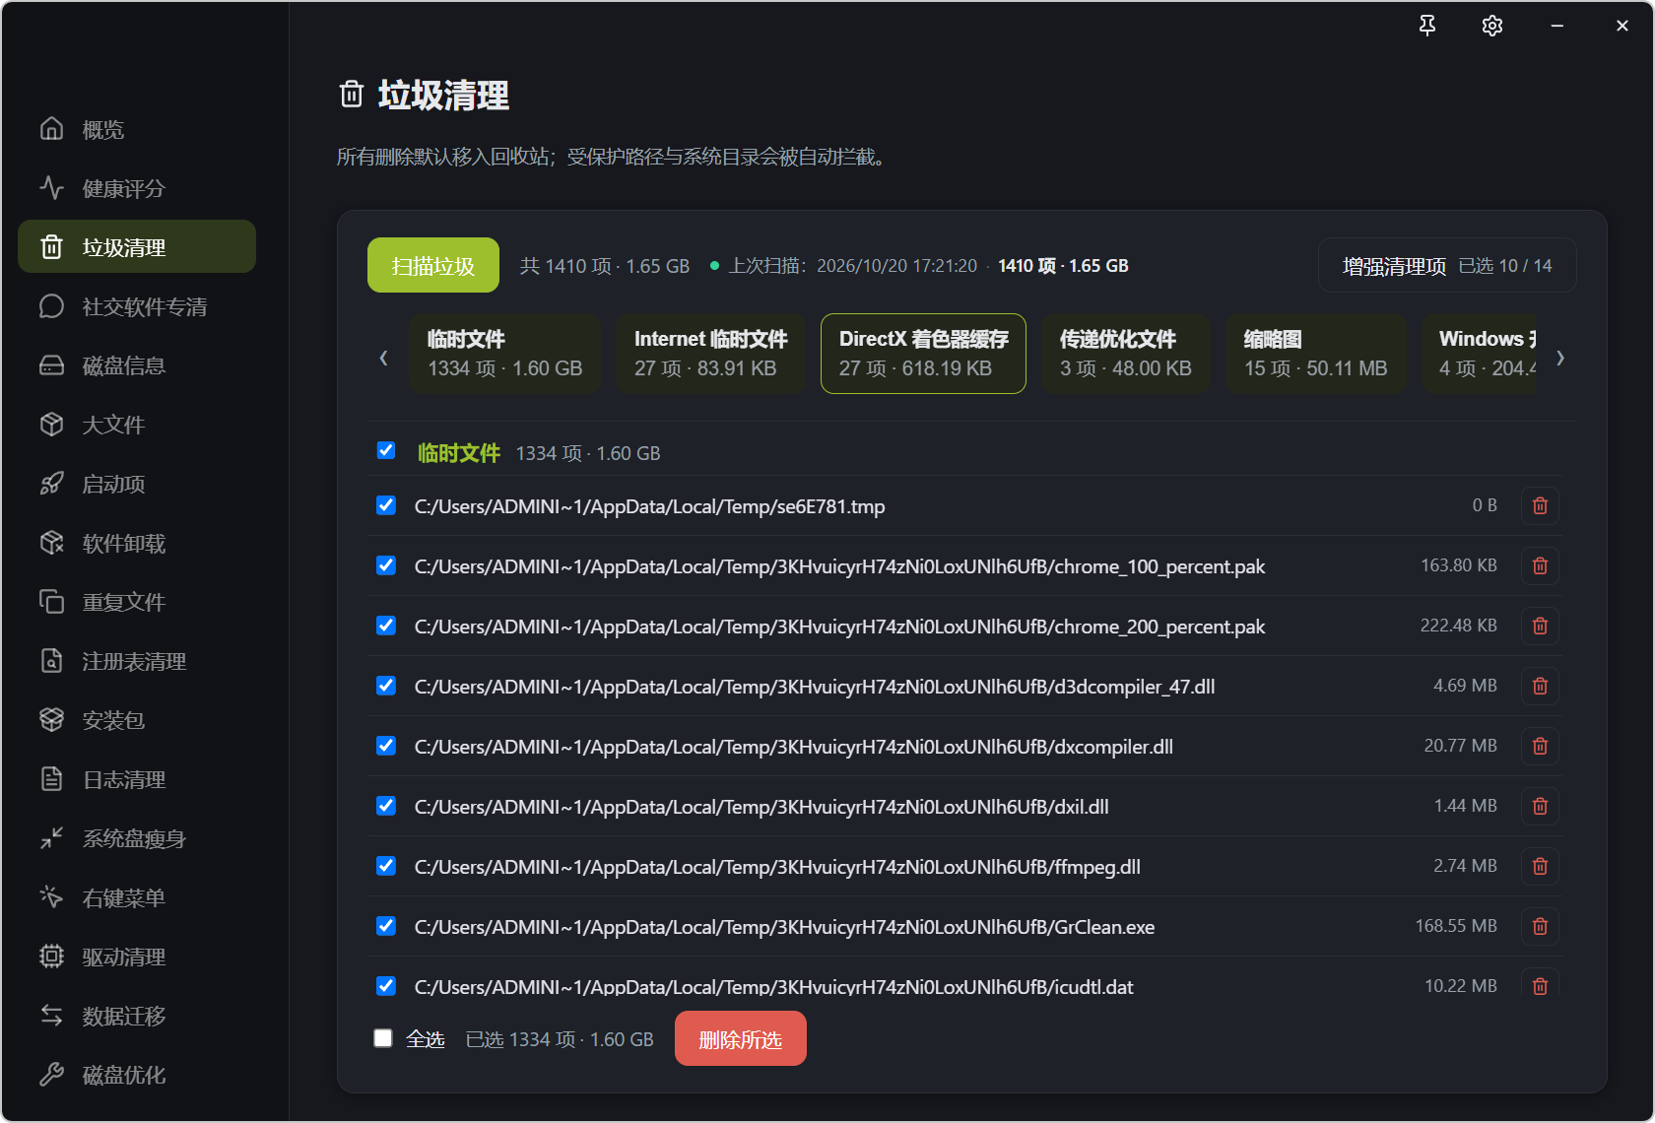
Task: Open 日志清理 log cleanup
Action: (137, 779)
